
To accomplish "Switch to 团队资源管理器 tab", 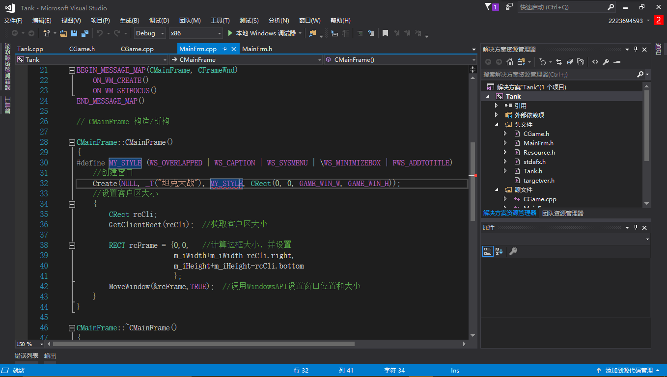I will (x=563, y=213).
